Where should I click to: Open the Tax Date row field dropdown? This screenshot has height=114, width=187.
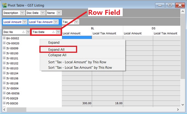click(x=58, y=32)
